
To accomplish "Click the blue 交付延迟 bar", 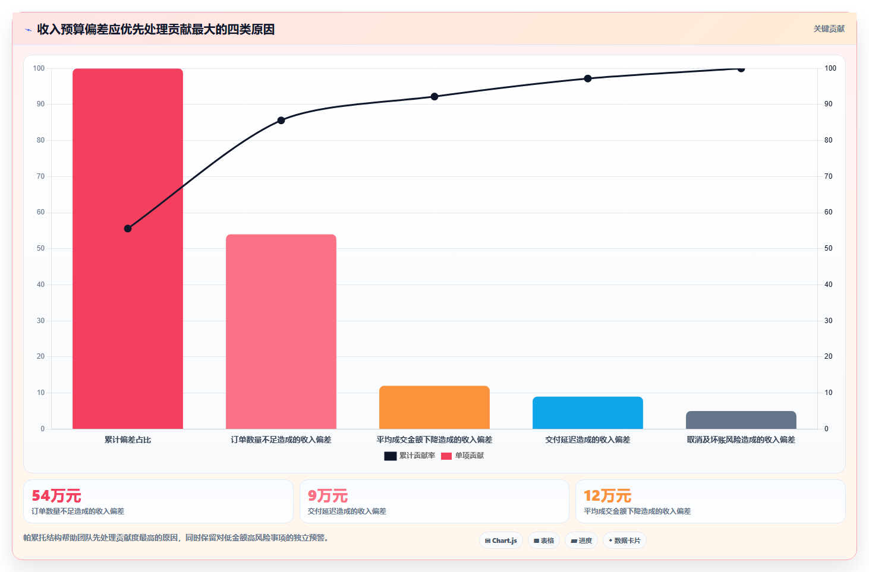I will [588, 413].
